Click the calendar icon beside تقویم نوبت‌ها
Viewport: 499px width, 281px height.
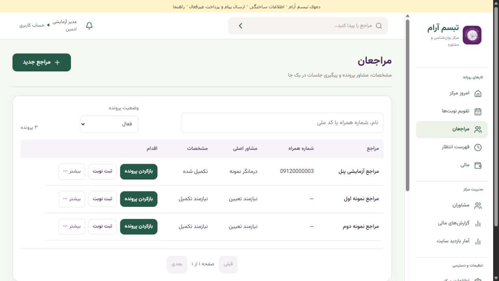pyautogui.click(x=478, y=111)
